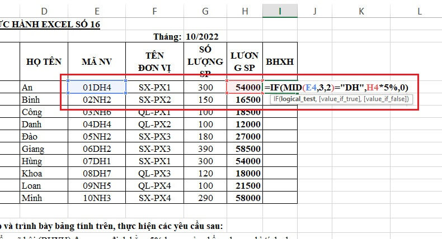Select salary cell 16500
The width and height of the screenshot is (442, 239).
click(x=244, y=99)
